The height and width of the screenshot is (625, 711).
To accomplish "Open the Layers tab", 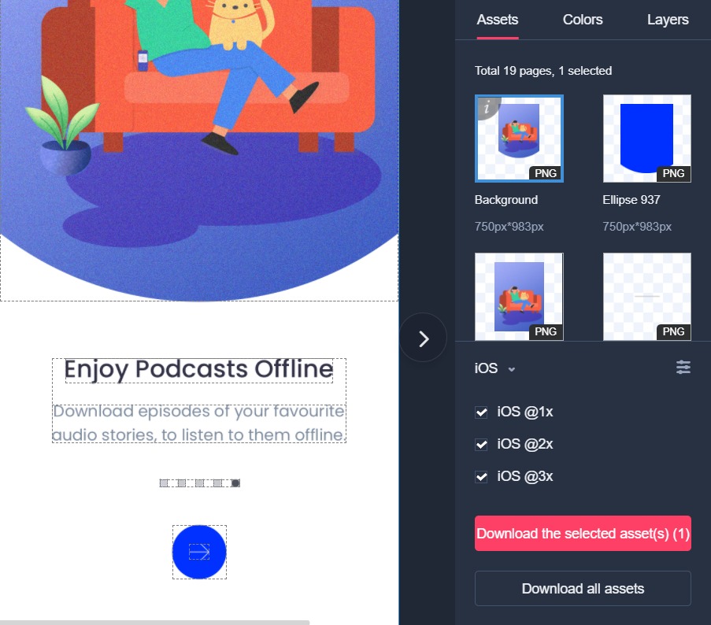I will coord(668,20).
